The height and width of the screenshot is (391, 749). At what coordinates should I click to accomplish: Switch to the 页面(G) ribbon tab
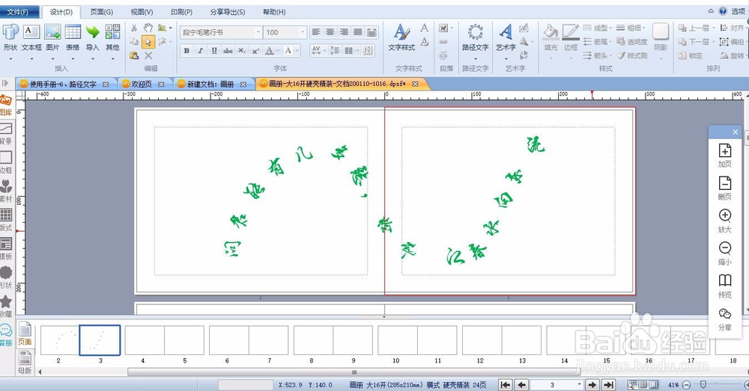(x=101, y=12)
